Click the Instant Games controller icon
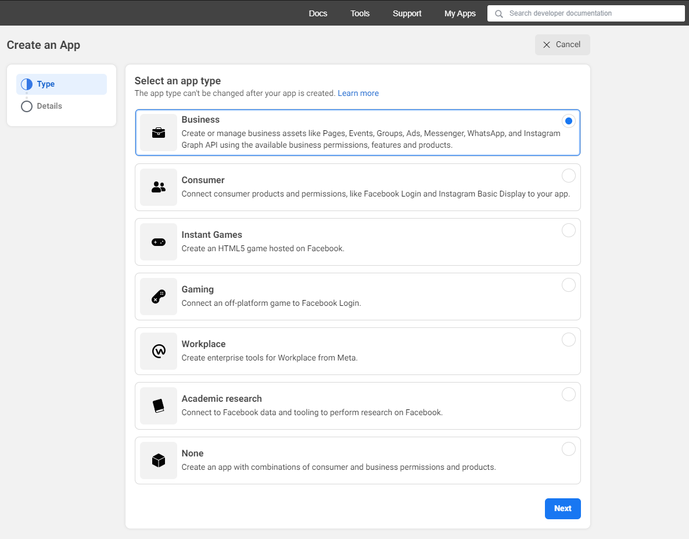The width and height of the screenshot is (689, 539). (158, 242)
